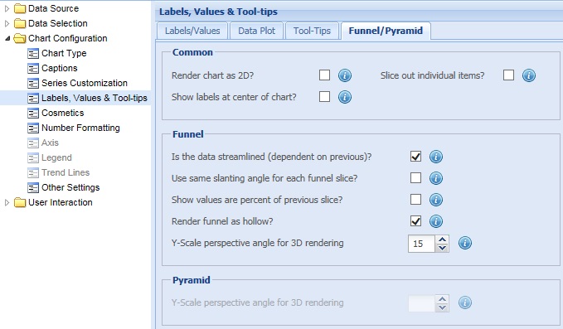Click info icon beside Slice out individual items
The height and width of the screenshot is (329, 563).
tap(528, 75)
